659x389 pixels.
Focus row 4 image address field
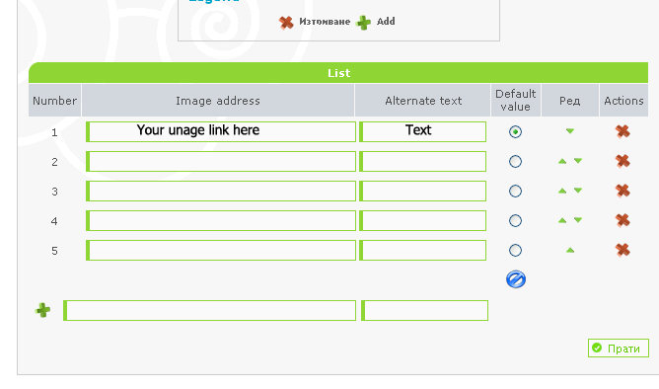pos(221,221)
